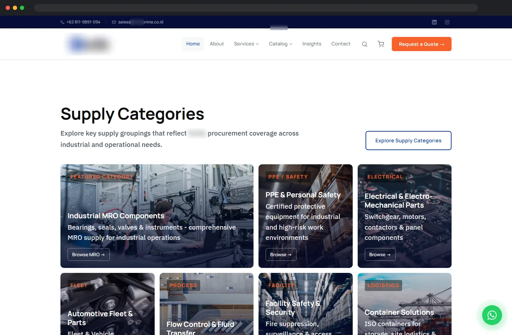Open the Instagram icon in top bar
Image resolution: width=512 pixels, height=335 pixels.
447,22
